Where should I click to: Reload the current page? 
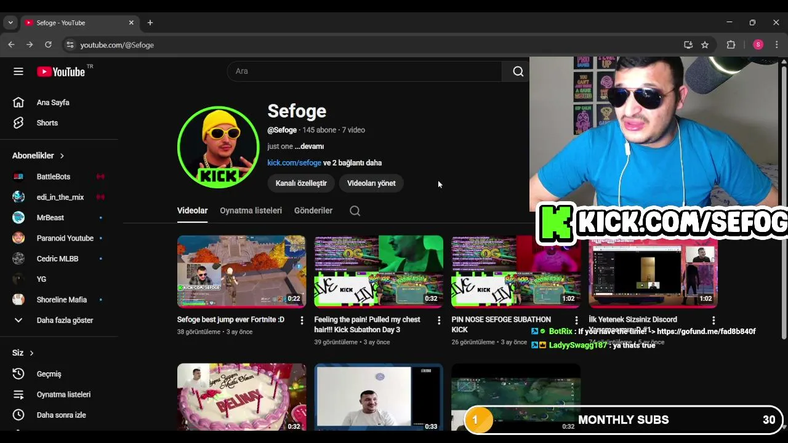click(x=48, y=45)
